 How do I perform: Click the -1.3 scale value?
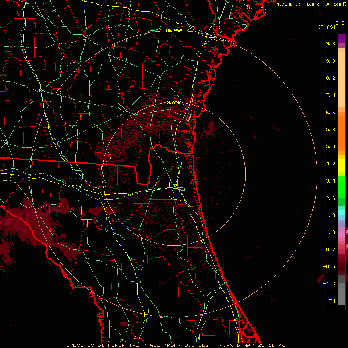[x=329, y=284]
